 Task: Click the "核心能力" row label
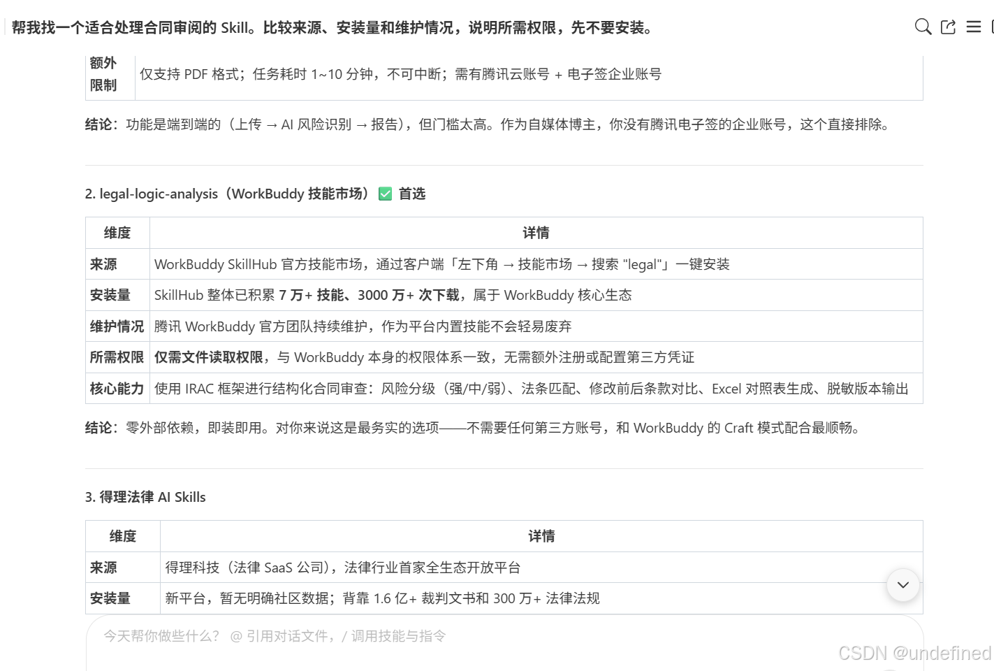[x=117, y=389]
